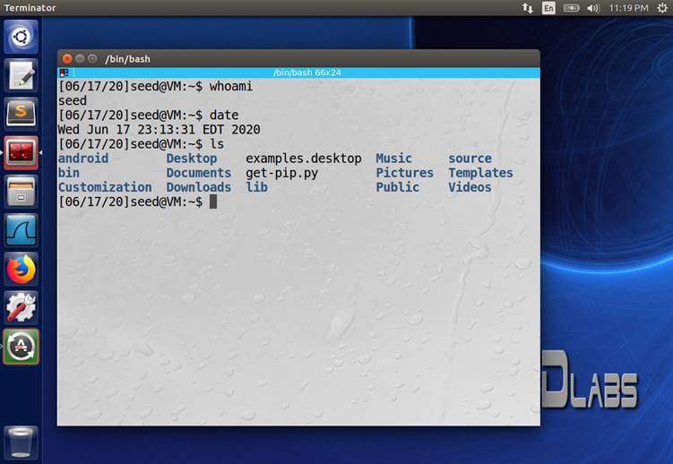Screen dimensions: 673x464
Task: Click the 'android' directory name
Action: point(83,159)
